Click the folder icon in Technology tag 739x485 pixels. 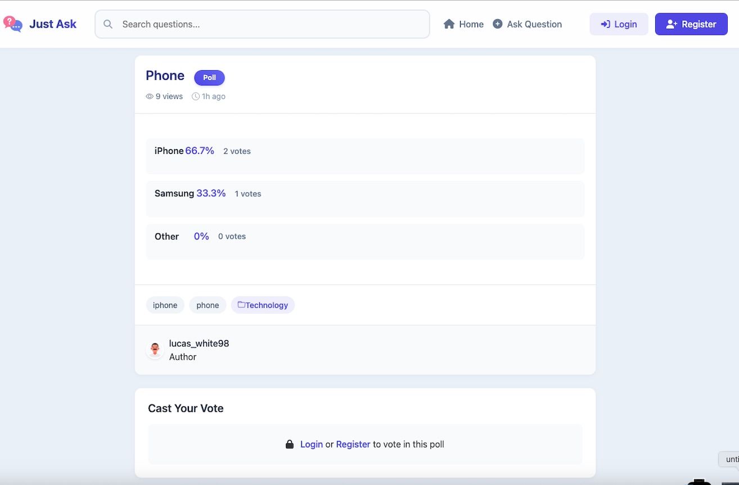click(x=241, y=305)
